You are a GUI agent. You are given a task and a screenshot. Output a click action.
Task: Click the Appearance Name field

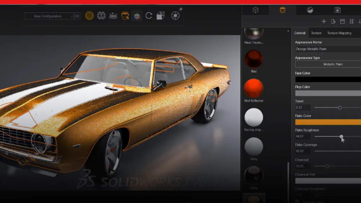coord(328,49)
